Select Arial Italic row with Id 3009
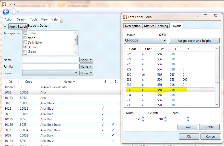Image resolution: width=224 pixels, height=146 pixels. (62, 135)
